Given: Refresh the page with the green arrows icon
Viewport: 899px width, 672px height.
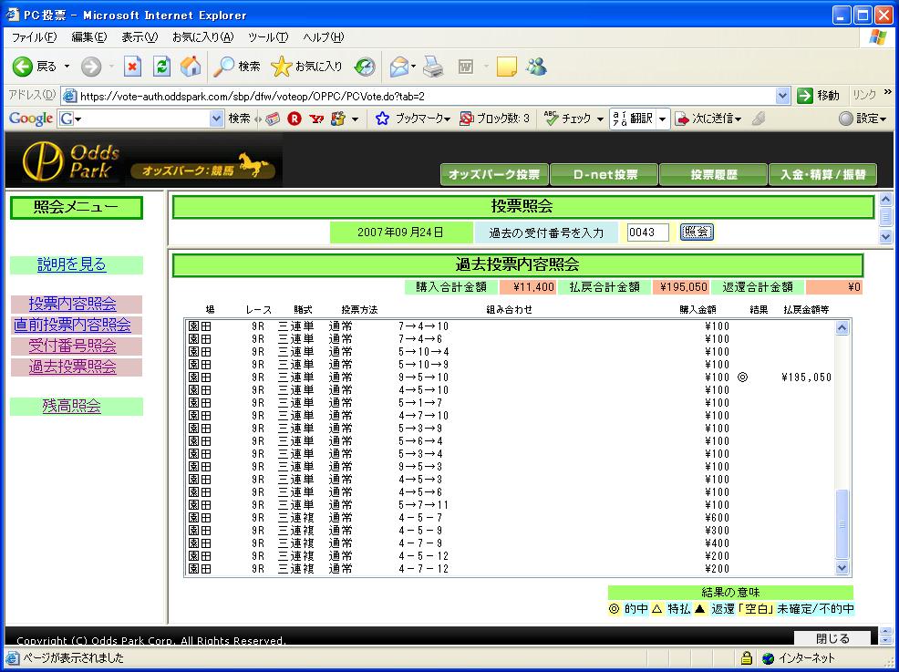Looking at the screenshot, I should (161, 67).
